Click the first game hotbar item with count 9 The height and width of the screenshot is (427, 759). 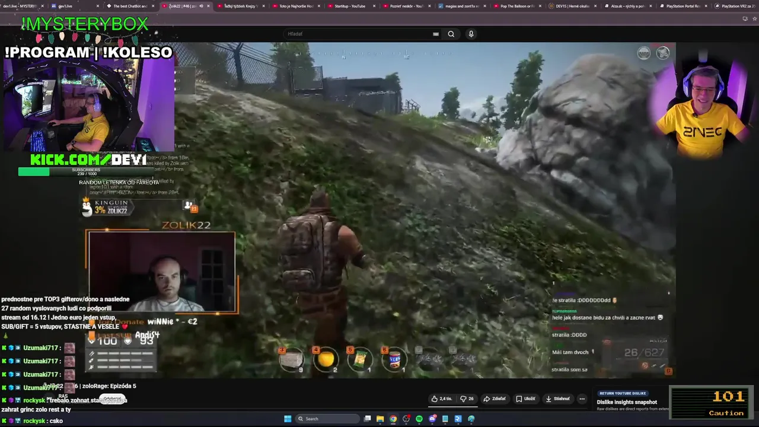click(x=292, y=359)
